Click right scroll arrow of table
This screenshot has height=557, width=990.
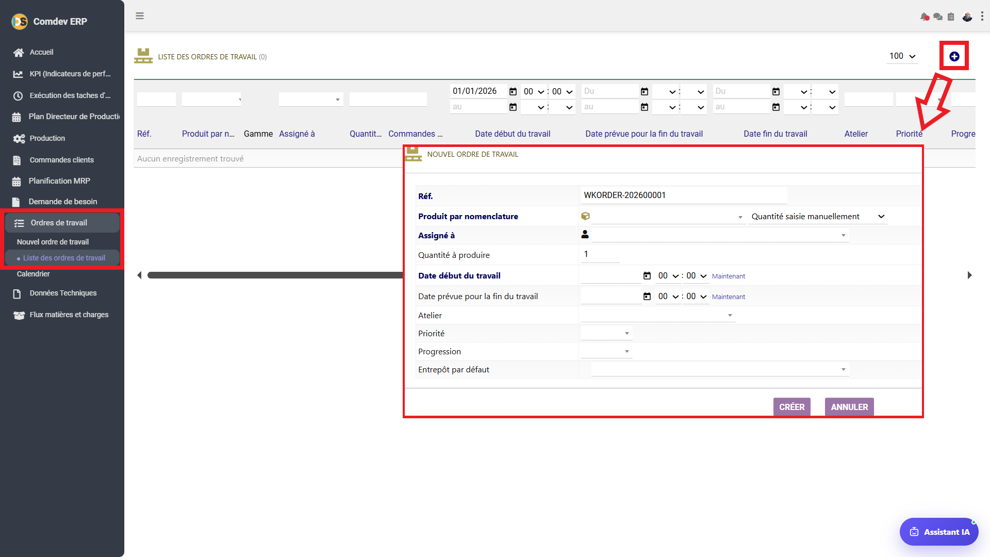pyautogui.click(x=970, y=275)
